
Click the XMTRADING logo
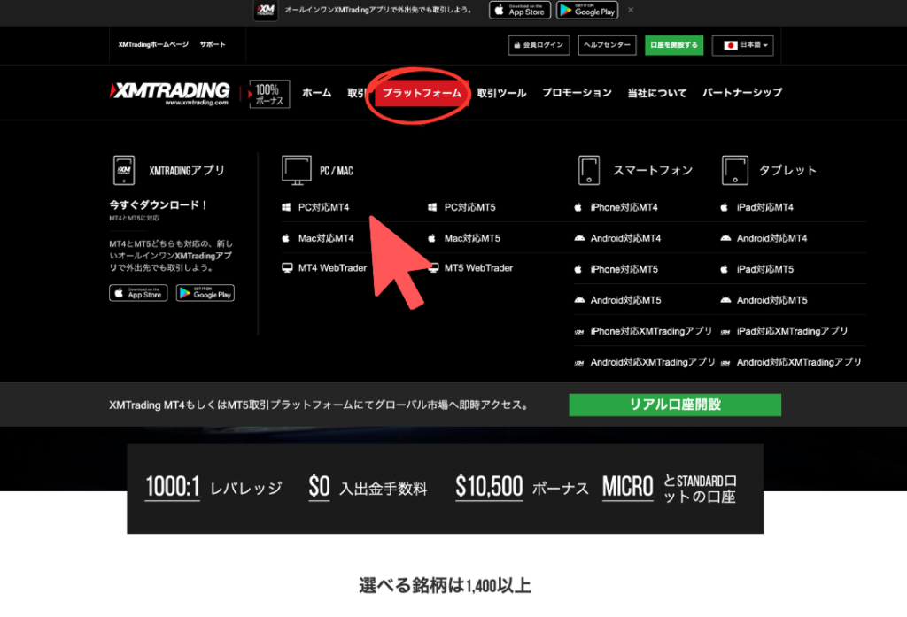pos(170,93)
